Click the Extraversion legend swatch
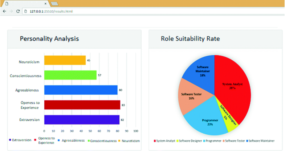 [10, 140]
